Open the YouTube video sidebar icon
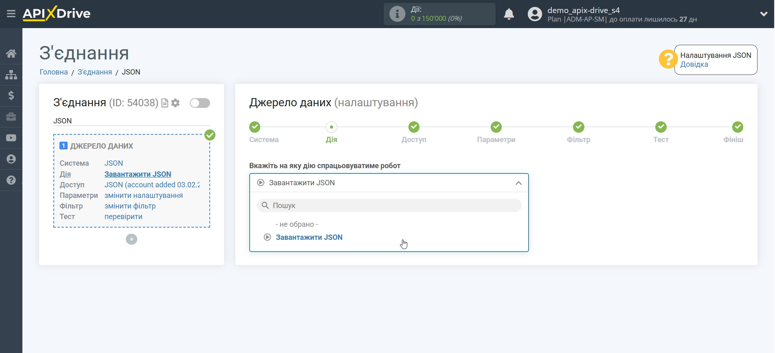Screen dimensions: 775x353 coord(11,138)
